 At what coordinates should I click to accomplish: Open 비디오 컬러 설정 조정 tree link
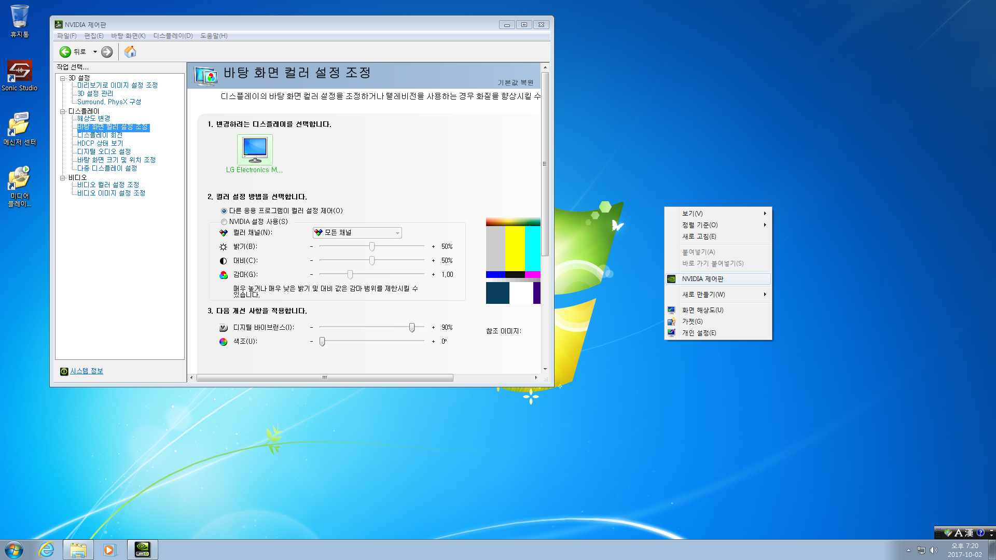tap(108, 185)
